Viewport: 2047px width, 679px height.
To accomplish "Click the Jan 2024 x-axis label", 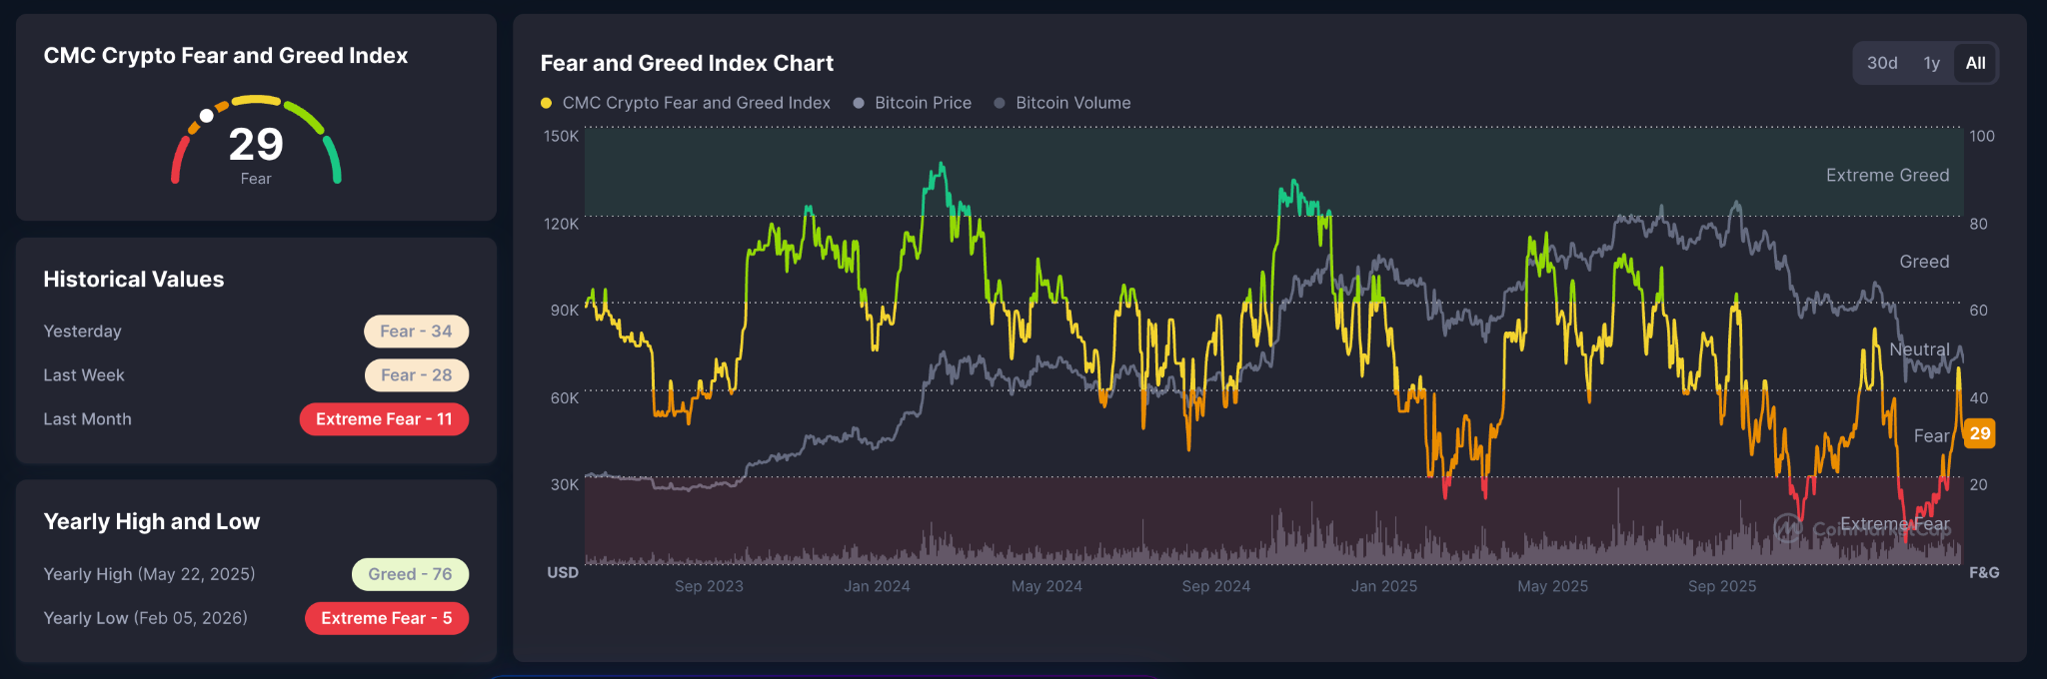I will click(x=877, y=586).
